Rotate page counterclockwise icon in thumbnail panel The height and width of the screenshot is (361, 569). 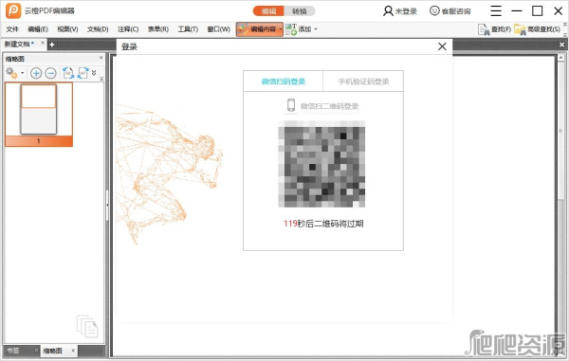[68, 73]
